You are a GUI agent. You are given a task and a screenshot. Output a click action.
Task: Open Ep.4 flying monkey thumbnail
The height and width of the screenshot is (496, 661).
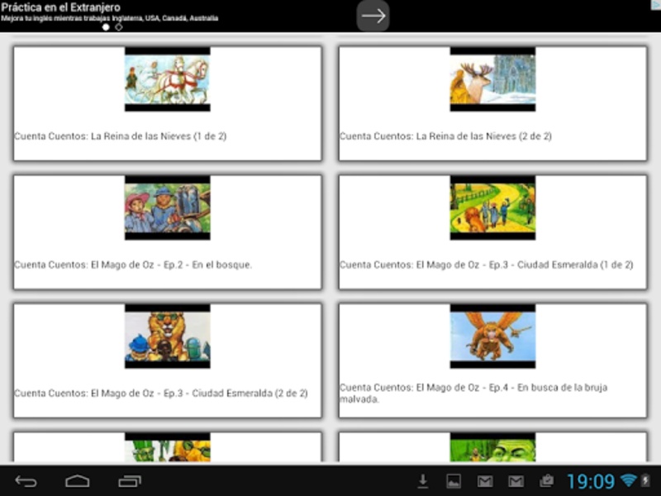492,336
